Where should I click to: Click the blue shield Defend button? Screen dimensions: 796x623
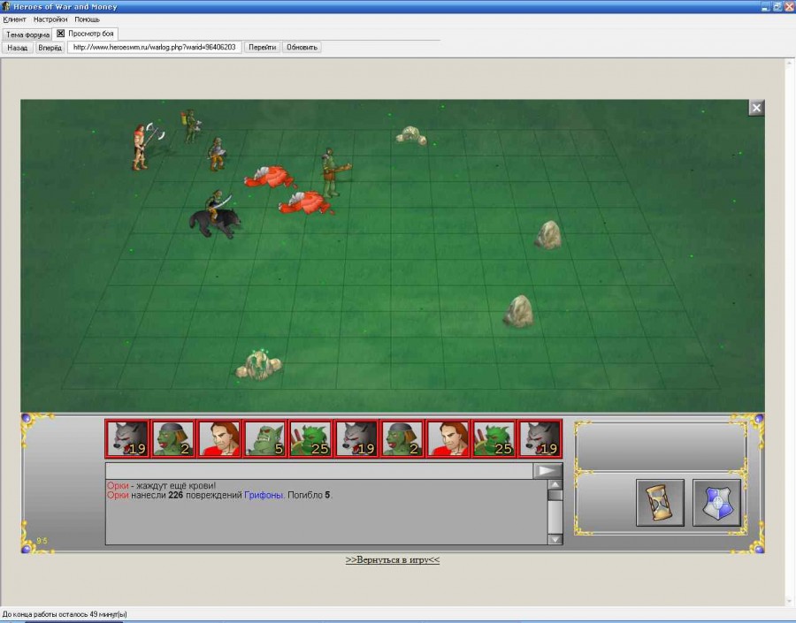tap(716, 502)
